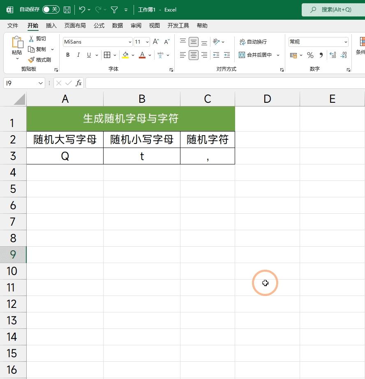The image size is (365, 379).
Task: Toggle 自动换行 wrap text
Action: tap(253, 42)
